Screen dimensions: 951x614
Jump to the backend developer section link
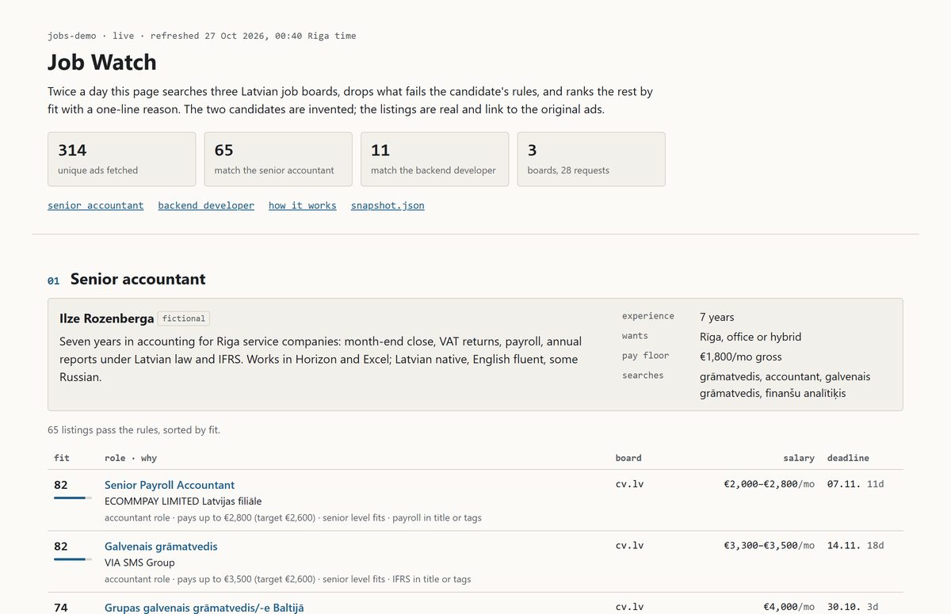pos(206,205)
